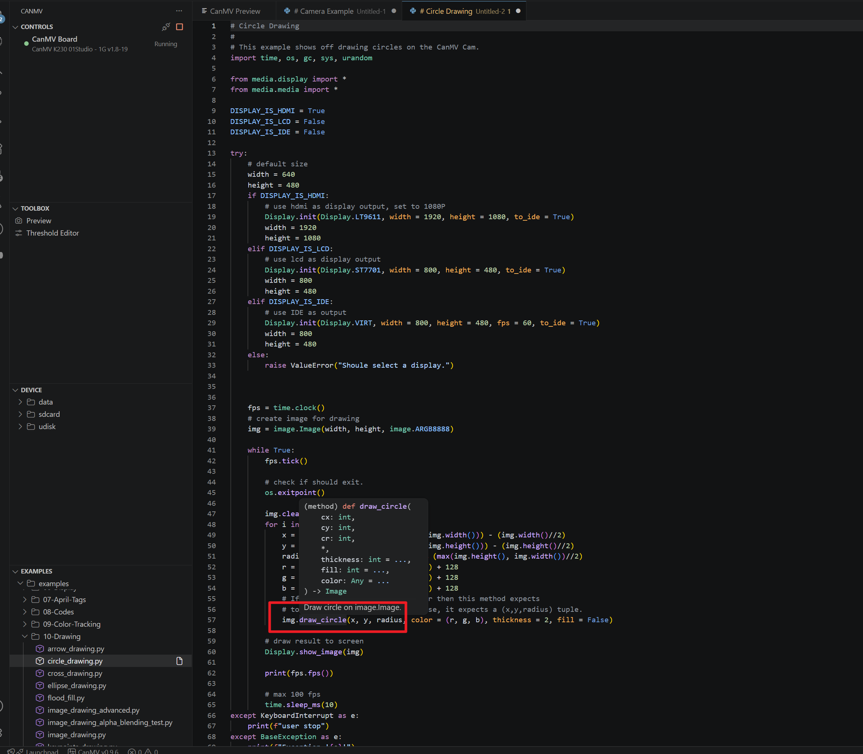Click the 10-Drawing folder icon
This screenshot has width=863, height=754.
point(35,636)
